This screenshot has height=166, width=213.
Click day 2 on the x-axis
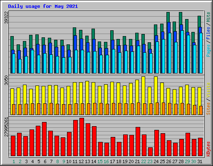tap(20, 161)
